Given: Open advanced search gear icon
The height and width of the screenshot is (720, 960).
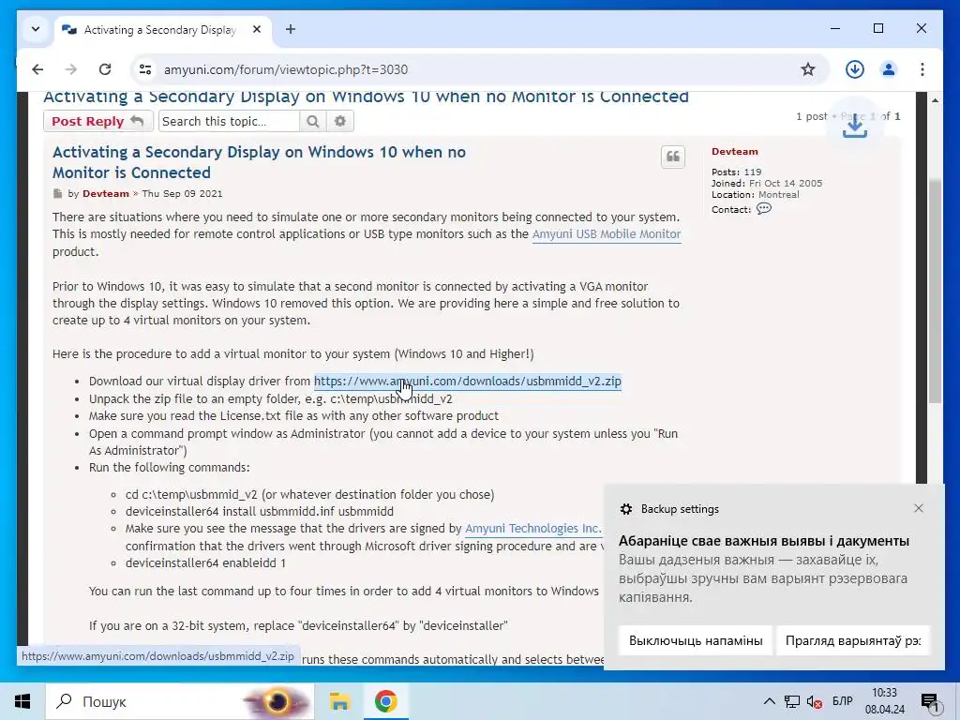Looking at the screenshot, I should coord(340,121).
